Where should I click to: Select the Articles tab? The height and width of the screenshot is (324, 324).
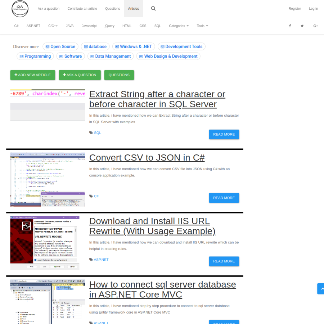(134, 9)
